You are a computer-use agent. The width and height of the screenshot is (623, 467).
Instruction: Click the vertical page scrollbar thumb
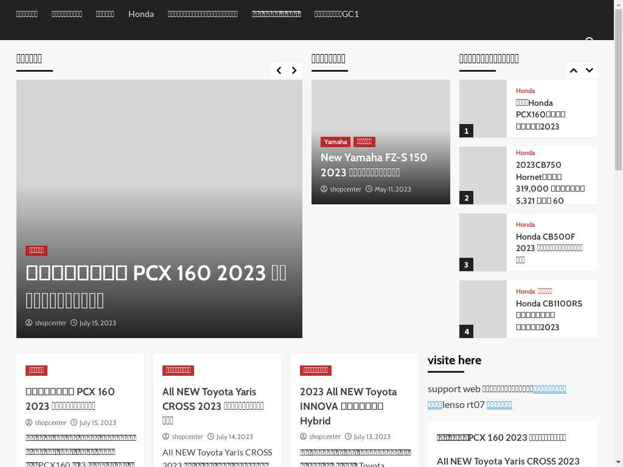619,89
